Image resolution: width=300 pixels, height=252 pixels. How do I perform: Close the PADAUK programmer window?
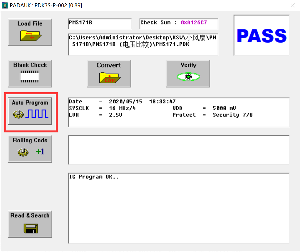293,5
